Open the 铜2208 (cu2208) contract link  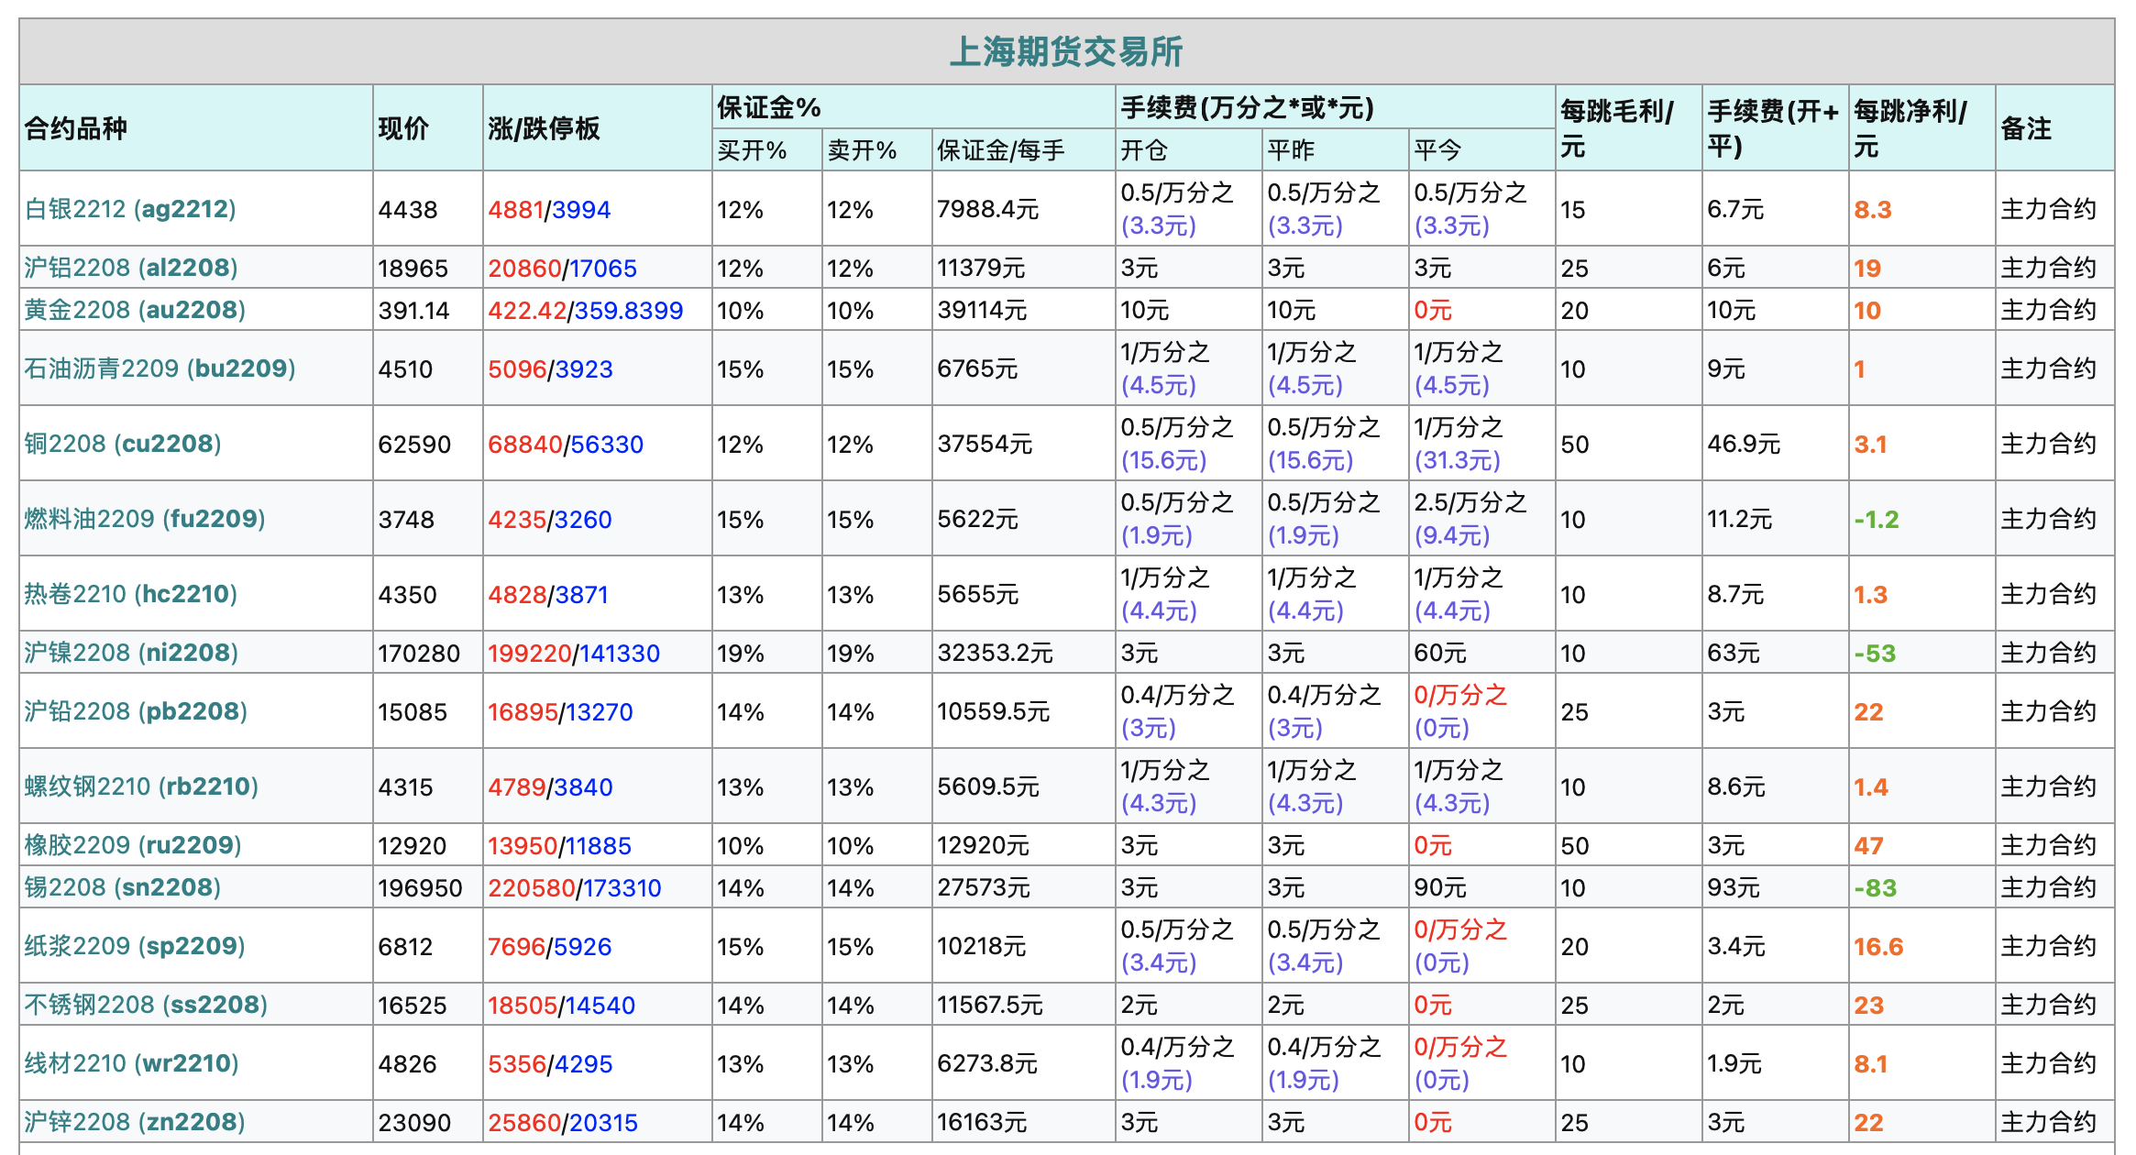pyautogui.click(x=123, y=444)
